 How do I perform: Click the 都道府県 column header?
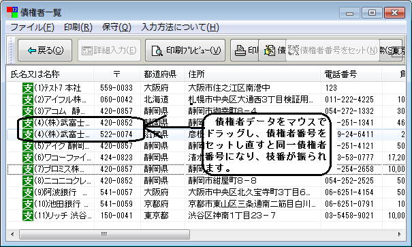point(162,74)
